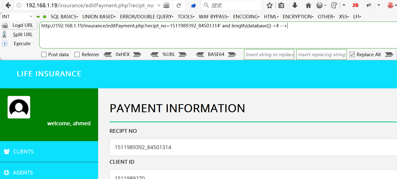Viewport: 397px width, 179px height.
Task: Click the browser address bar URL
Action: tap(90, 5)
